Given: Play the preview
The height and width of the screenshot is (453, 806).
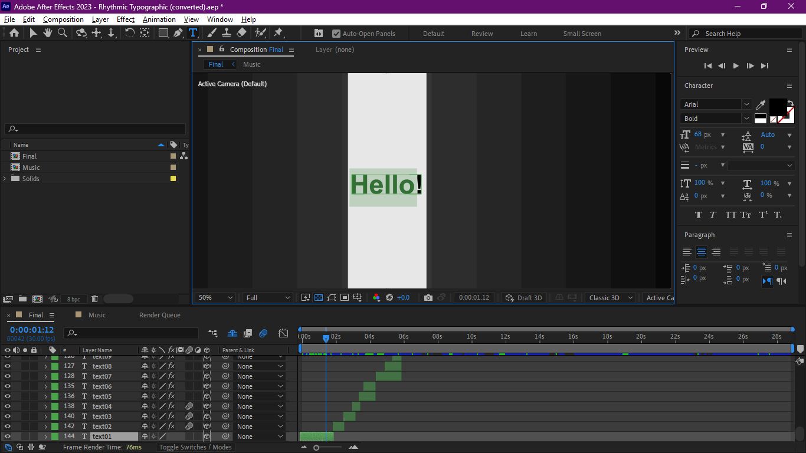Looking at the screenshot, I should (736, 66).
